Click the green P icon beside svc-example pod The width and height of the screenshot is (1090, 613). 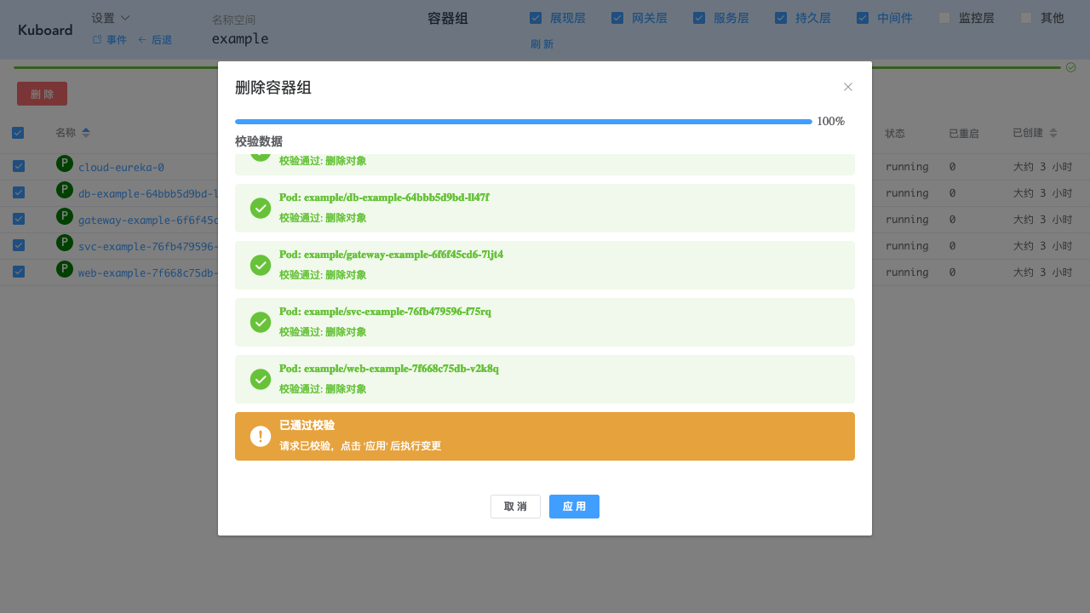click(x=64, y=244)
